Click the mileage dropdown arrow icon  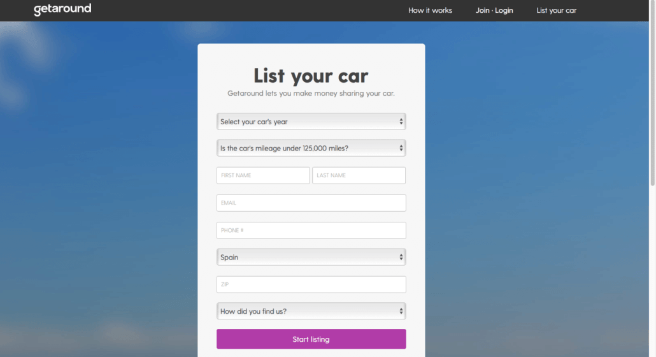coord(401,148)
